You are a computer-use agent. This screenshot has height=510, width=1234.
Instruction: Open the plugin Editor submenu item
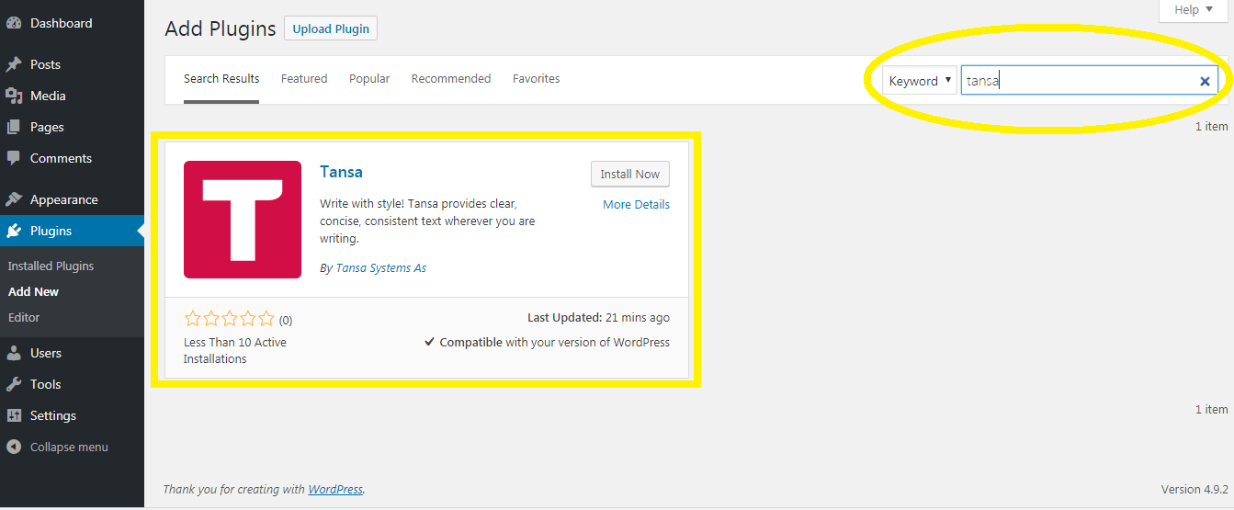pyautogui.click(x=24, y=317)
